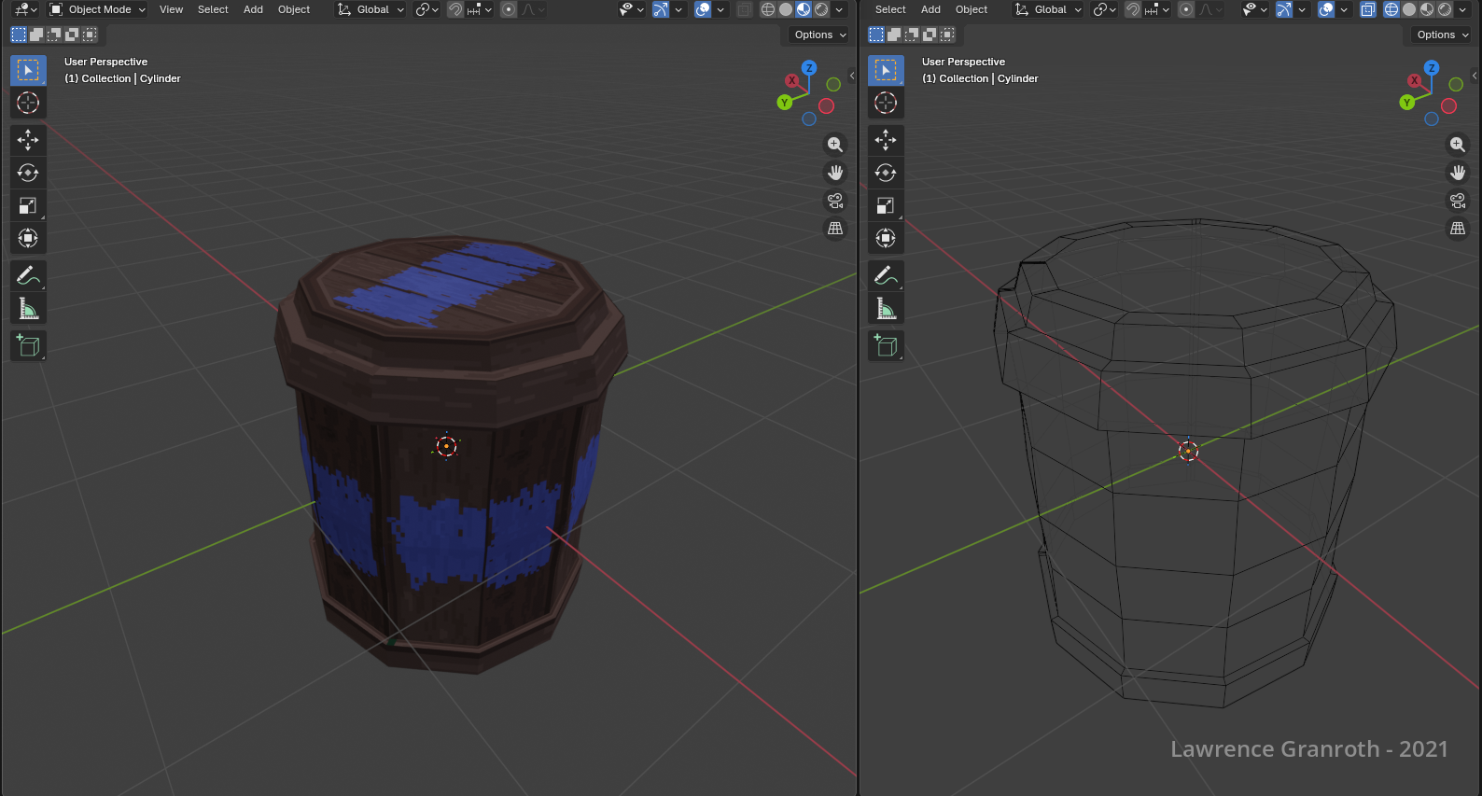Choose the Annotate tool in left viewport
1482x796 pixels.
click(28, 275)
